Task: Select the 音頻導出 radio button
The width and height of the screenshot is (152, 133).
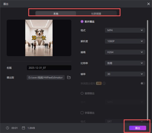Action: 82,93
